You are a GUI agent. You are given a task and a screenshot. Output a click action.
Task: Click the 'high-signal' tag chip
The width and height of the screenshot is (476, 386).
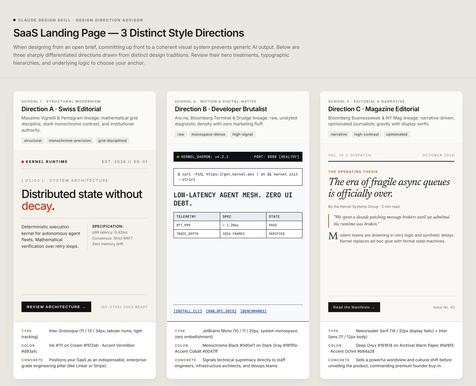[243, 134]
